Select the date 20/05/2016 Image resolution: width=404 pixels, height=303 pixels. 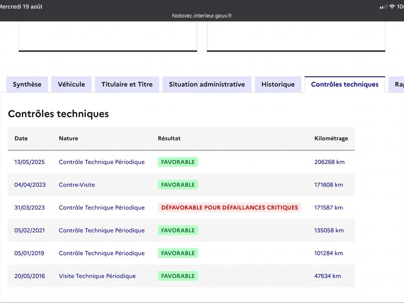[x=30, y=276]
